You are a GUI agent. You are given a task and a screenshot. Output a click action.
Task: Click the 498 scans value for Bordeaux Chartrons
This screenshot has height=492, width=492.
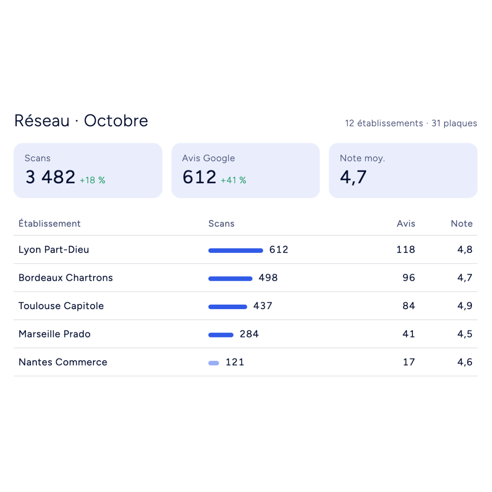[268, 278]
